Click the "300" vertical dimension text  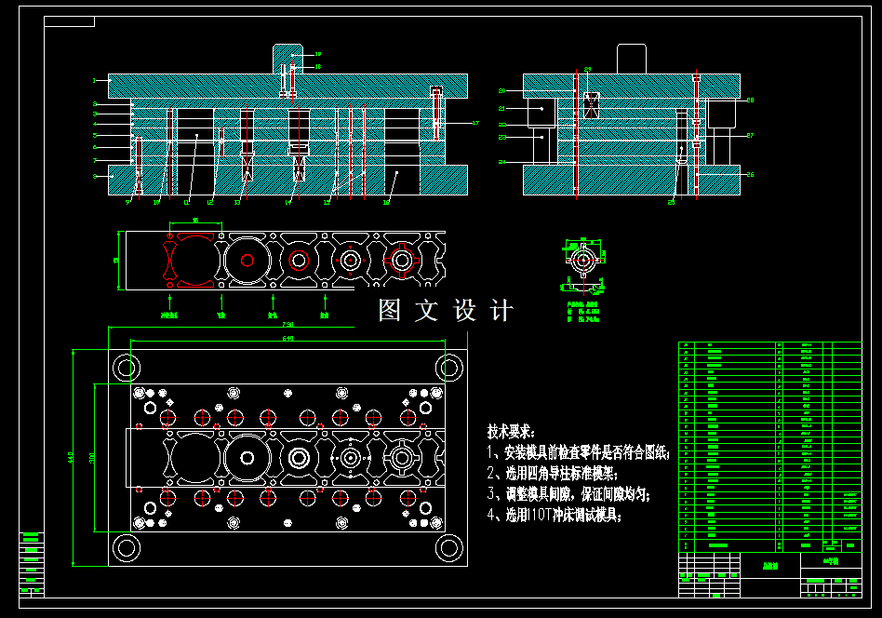click(92, 458)
